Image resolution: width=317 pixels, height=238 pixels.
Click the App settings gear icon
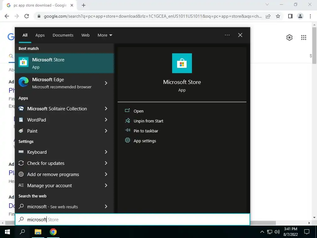click(x=127, y=140)
